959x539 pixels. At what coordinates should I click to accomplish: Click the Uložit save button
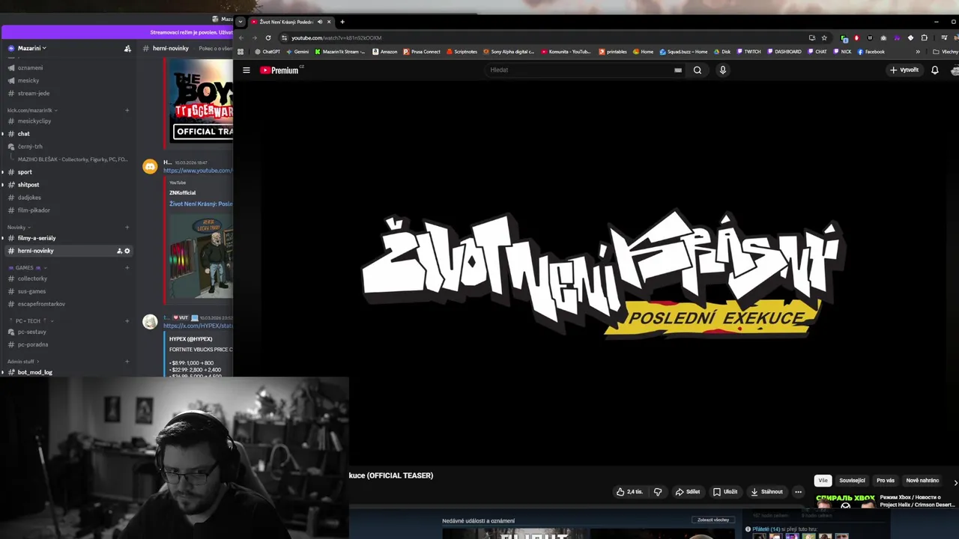click(x=725, y=492)
